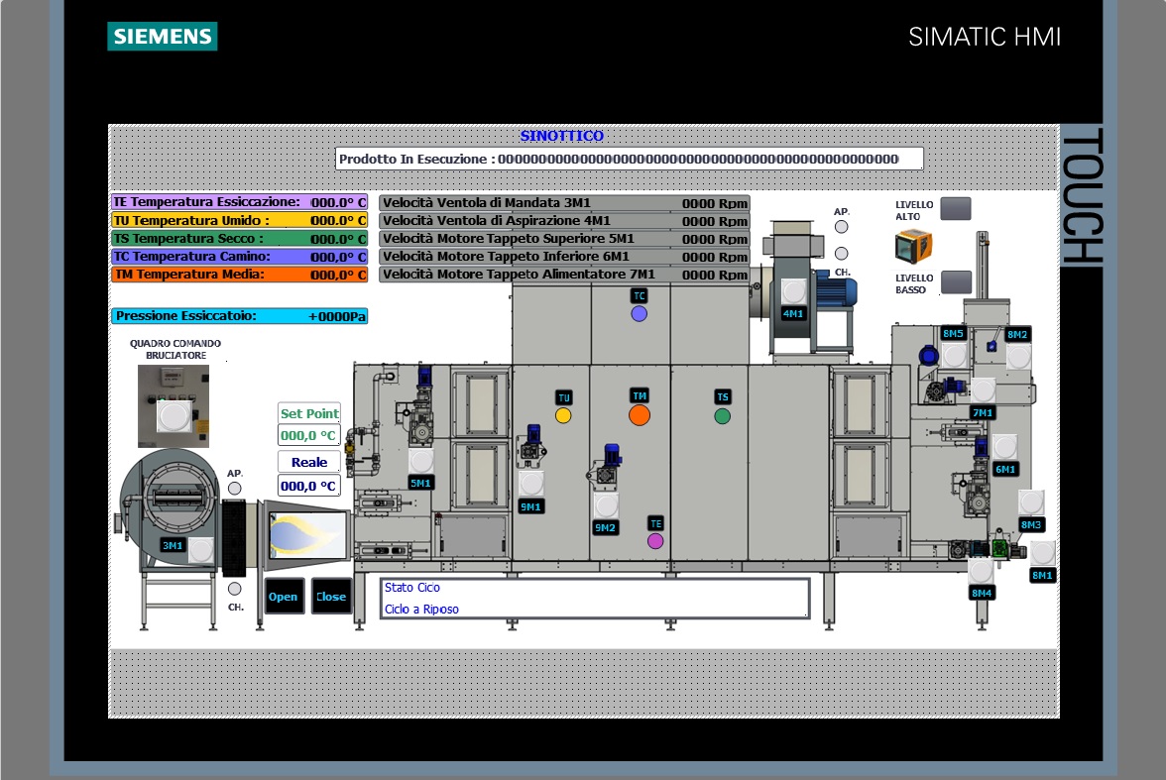Click the SINOTTICO screen title
Image resolution: width=1166 pixels, height=780 pixels.
[562, 136]
